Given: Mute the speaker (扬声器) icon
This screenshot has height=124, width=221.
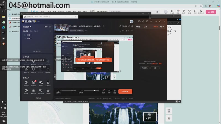Looking at the screenshot, I should (81, 91).
